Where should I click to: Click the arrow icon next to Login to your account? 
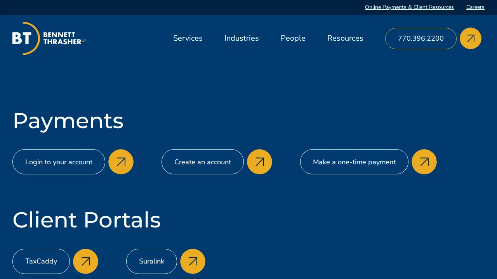click(x=121, y=162)
